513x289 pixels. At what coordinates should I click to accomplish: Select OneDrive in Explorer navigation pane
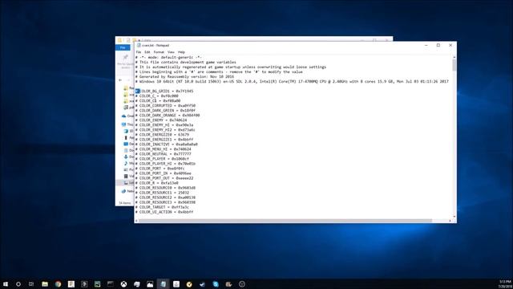[x=127, y=116]
